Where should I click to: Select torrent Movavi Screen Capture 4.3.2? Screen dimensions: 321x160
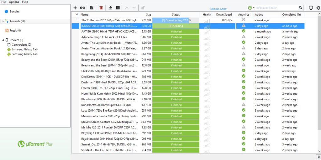pyautogui.click(x=109, y=122)
